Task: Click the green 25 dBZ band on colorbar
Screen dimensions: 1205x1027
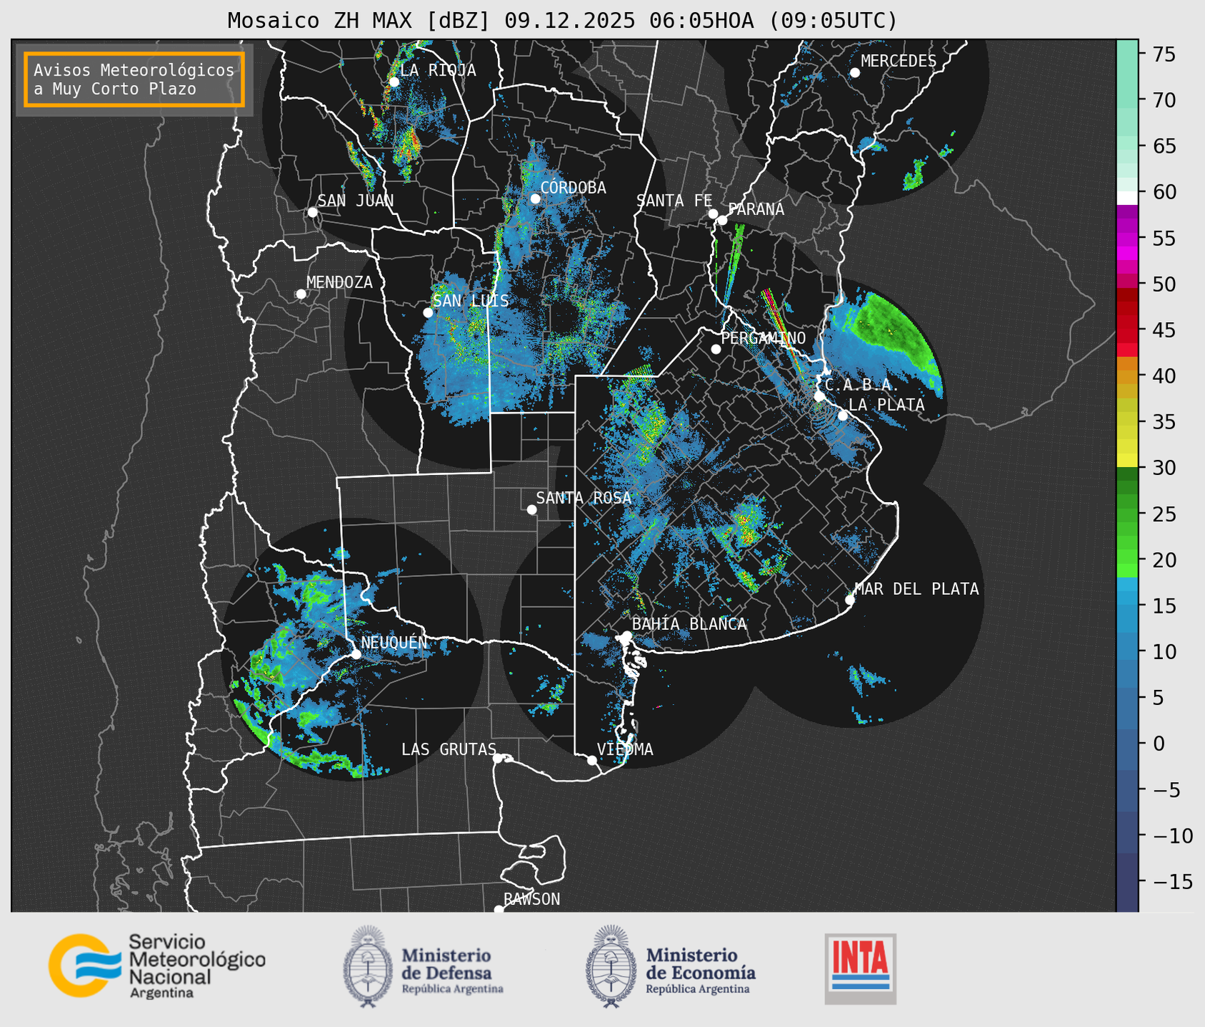Action: pyautogui.click(x=1127, y=514)
